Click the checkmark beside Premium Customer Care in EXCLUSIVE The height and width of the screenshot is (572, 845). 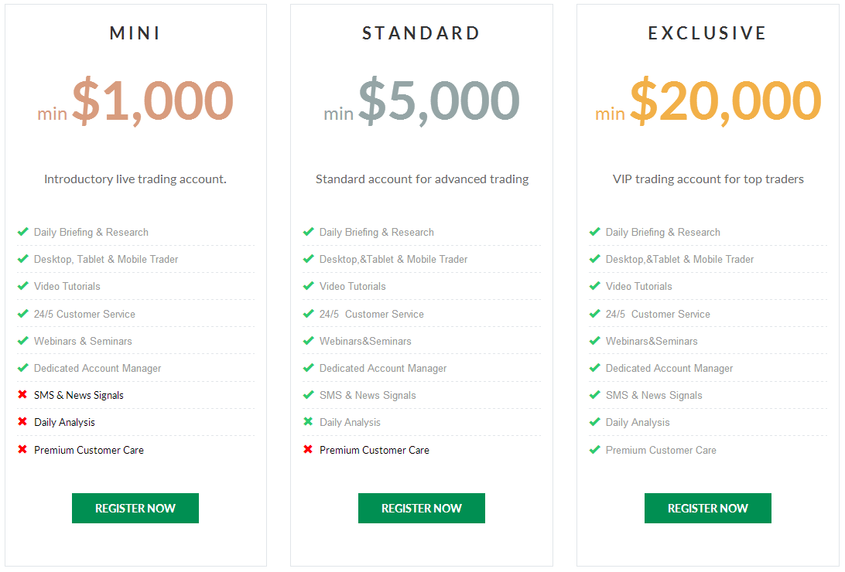pyautogui.click(x=595, y=449)
